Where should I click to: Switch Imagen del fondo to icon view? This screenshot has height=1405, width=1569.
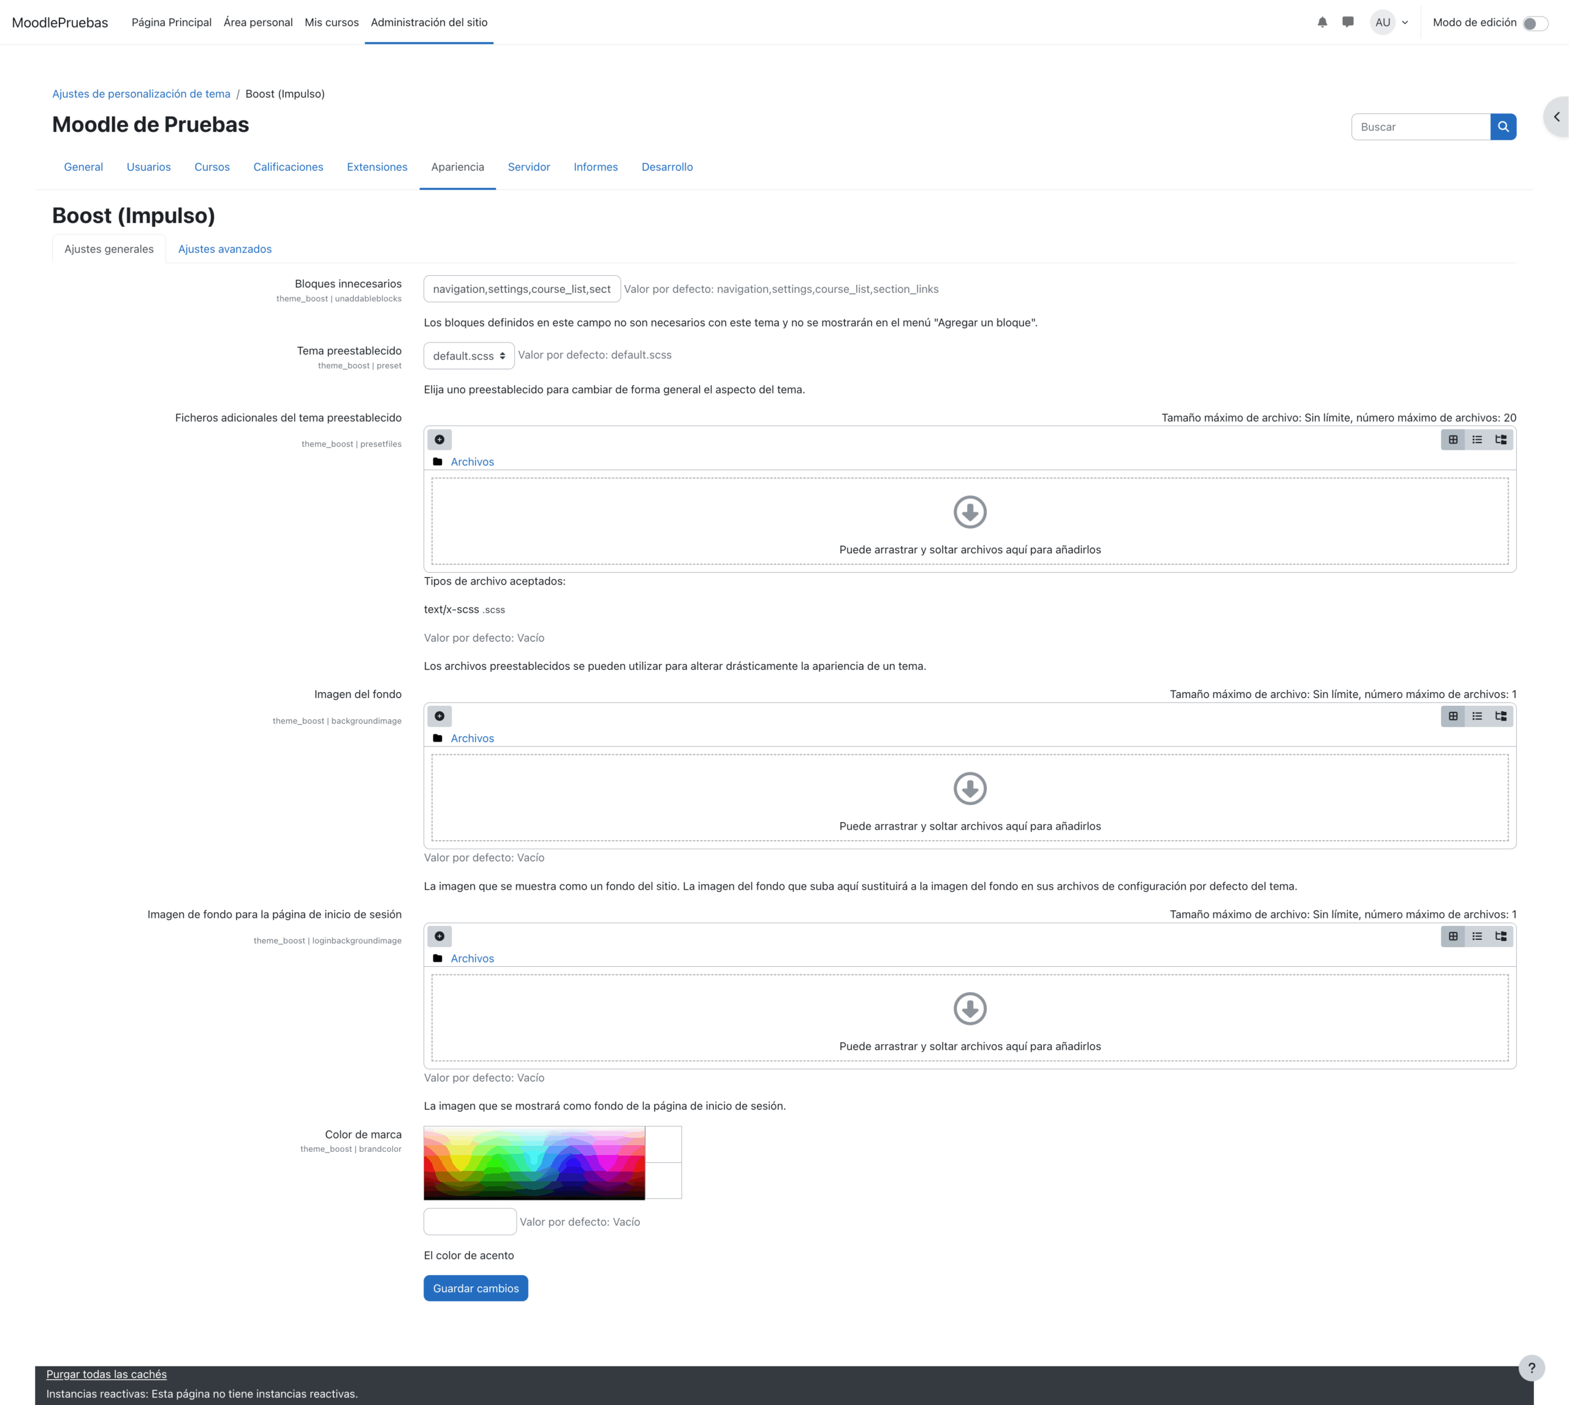(1453, 716)
